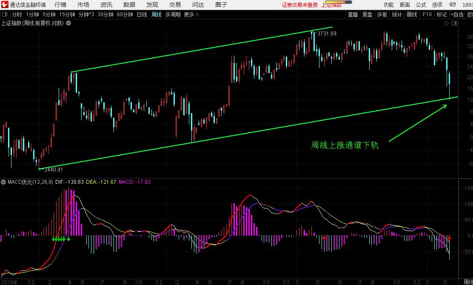Image resolution: width=473 pixels, height=285 pixels.
Task: Click the 统计 statistics button
Action: click(x=397, y=14)
